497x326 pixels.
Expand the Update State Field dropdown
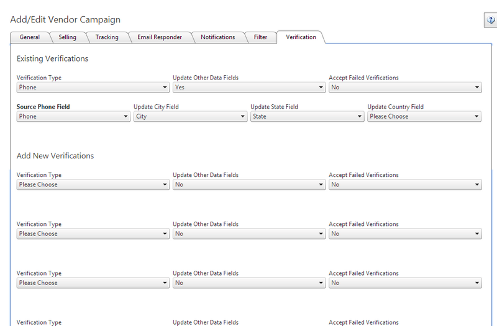tap(307, 117)
